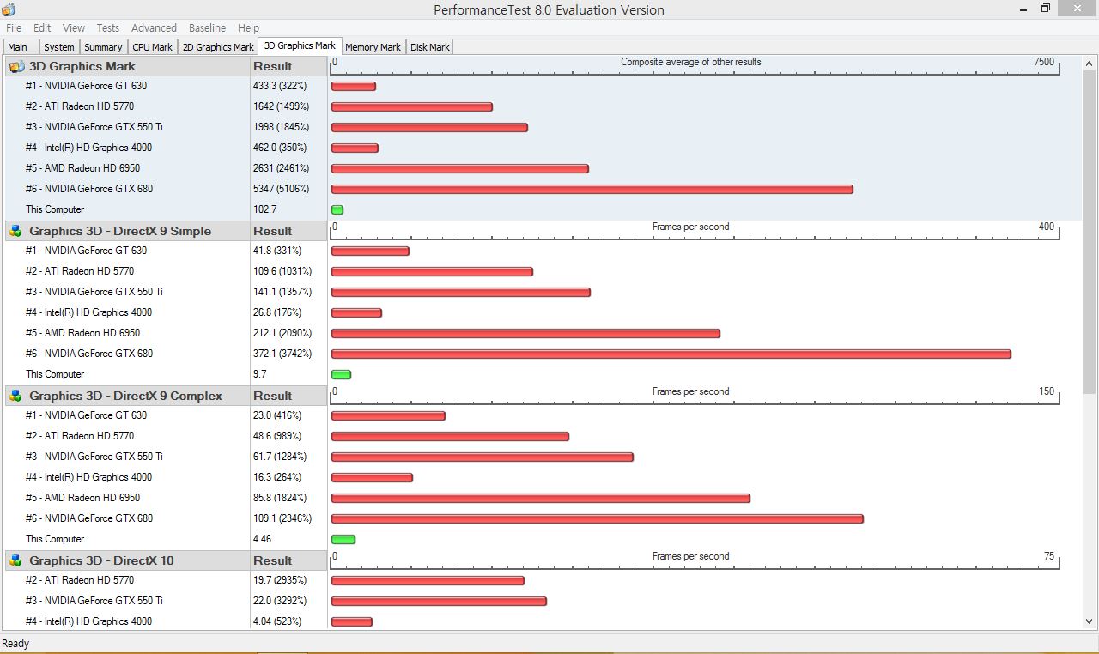Open the Tests menu
Screen dimensions: 1099x654
(108, 28)
